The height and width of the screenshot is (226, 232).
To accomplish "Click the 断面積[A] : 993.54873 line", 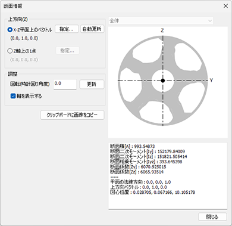I will click(x=133, y=146).
